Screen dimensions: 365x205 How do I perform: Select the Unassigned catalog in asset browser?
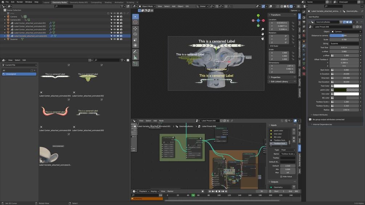pyautogui.click(x=19, y=74)
